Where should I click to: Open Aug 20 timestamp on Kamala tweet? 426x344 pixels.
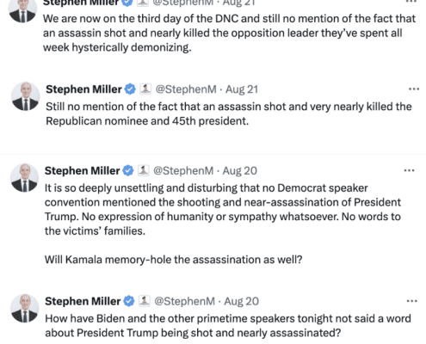(240, 170)
